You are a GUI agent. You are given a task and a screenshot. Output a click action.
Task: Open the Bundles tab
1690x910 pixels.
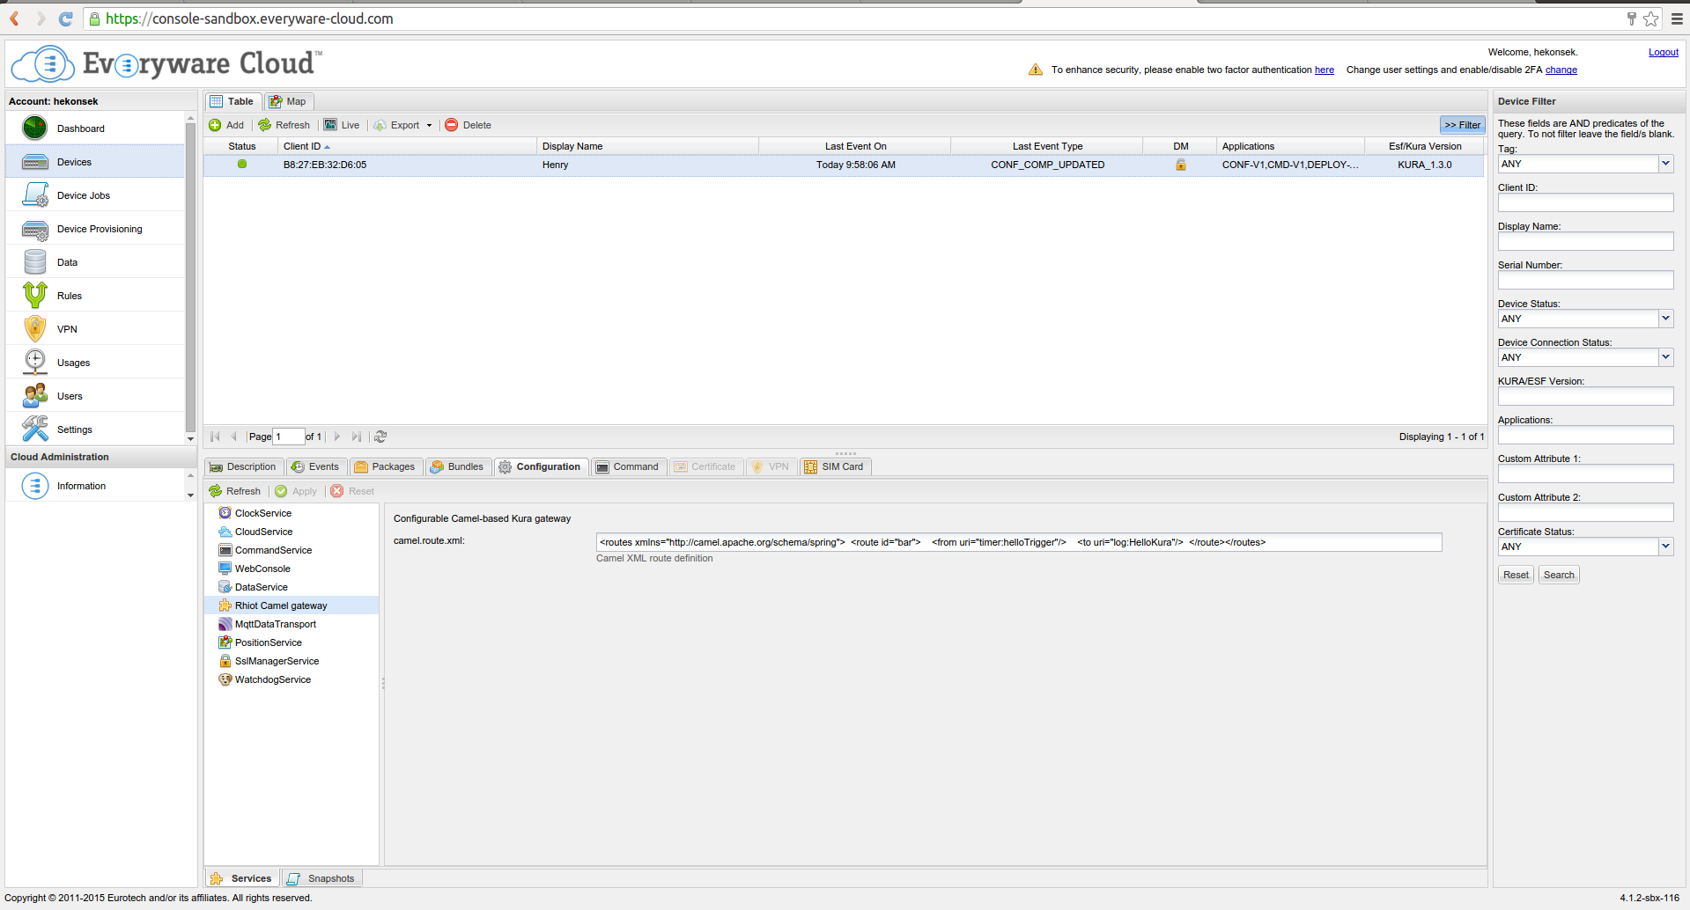pyautogui.click(x=457, y=466)
